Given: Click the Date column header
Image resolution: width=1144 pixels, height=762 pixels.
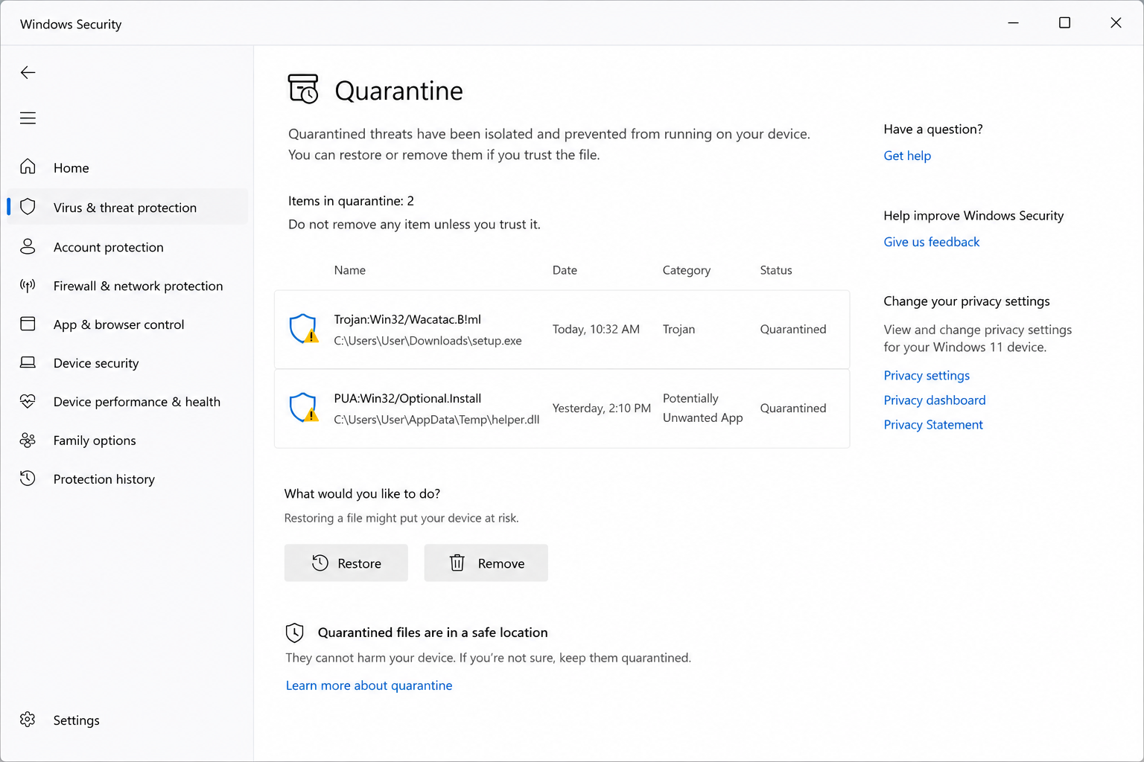Looking at the screenshot, I should point(565,270).
